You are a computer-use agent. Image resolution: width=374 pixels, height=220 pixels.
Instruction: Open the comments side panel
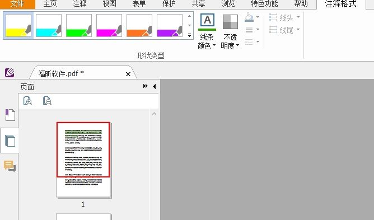(x=10, y=166)
